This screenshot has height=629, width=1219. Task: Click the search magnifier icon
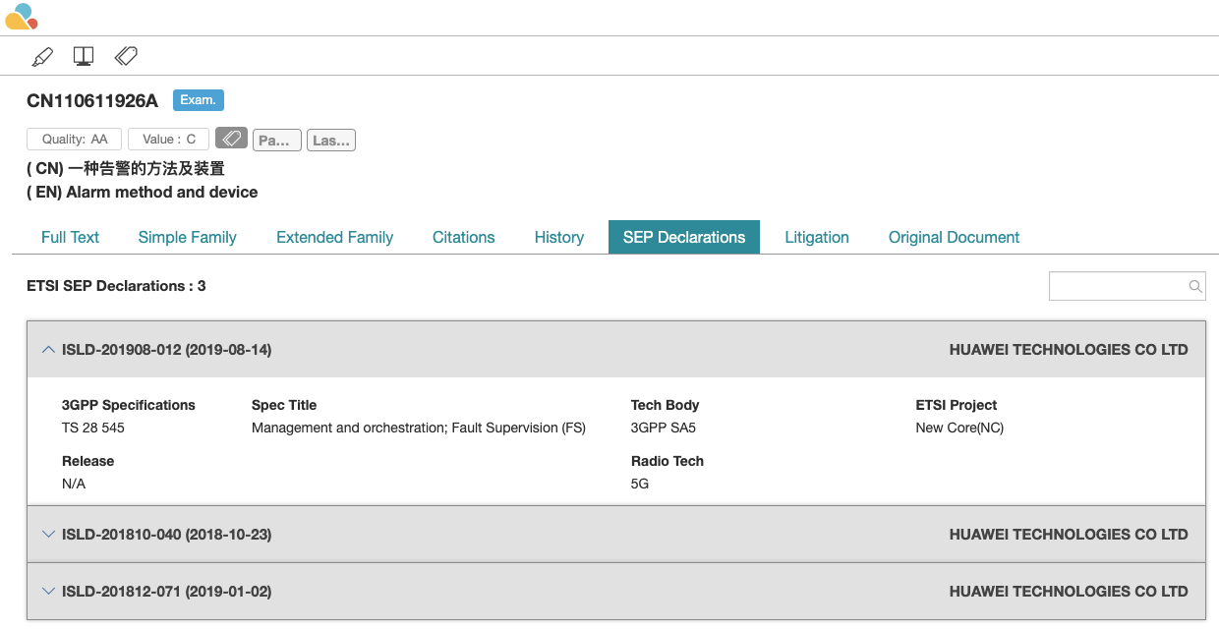click(1195, 286)
